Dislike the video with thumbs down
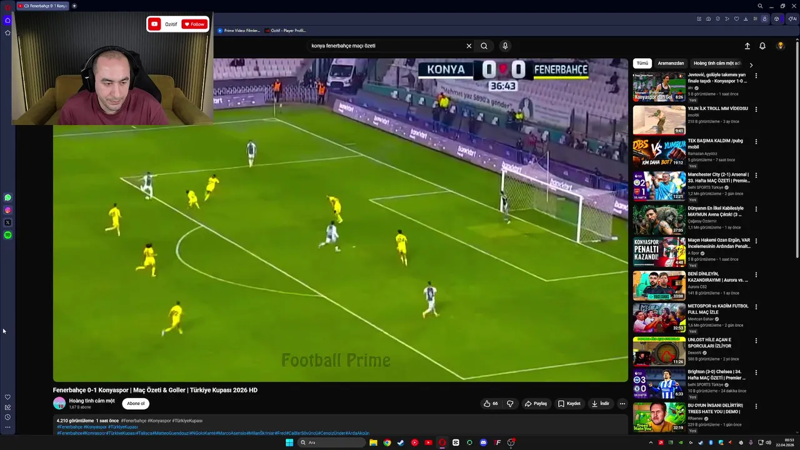800x450 pixels. tap(510, 404)
